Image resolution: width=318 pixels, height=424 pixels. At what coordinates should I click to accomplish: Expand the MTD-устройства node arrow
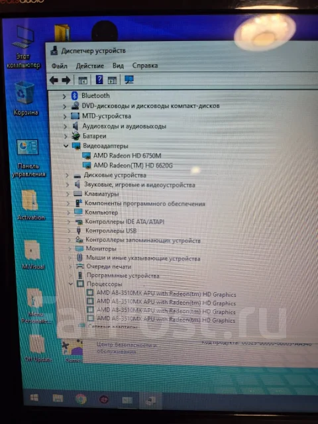pyautogui.click(x=65, y=117)
